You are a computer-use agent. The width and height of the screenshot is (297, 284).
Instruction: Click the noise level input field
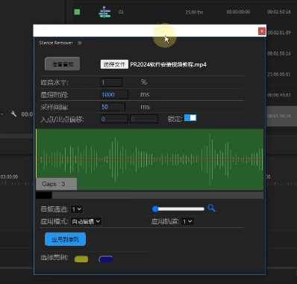(x=111, y=82)
